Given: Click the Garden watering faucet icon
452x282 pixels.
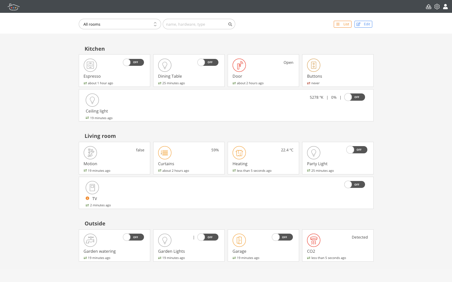Looking at the screenshot, I should [90, 241].
